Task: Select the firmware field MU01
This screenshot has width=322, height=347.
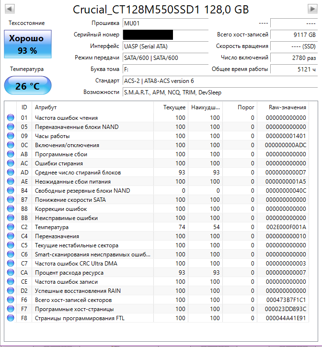Action: pos(165,23)
